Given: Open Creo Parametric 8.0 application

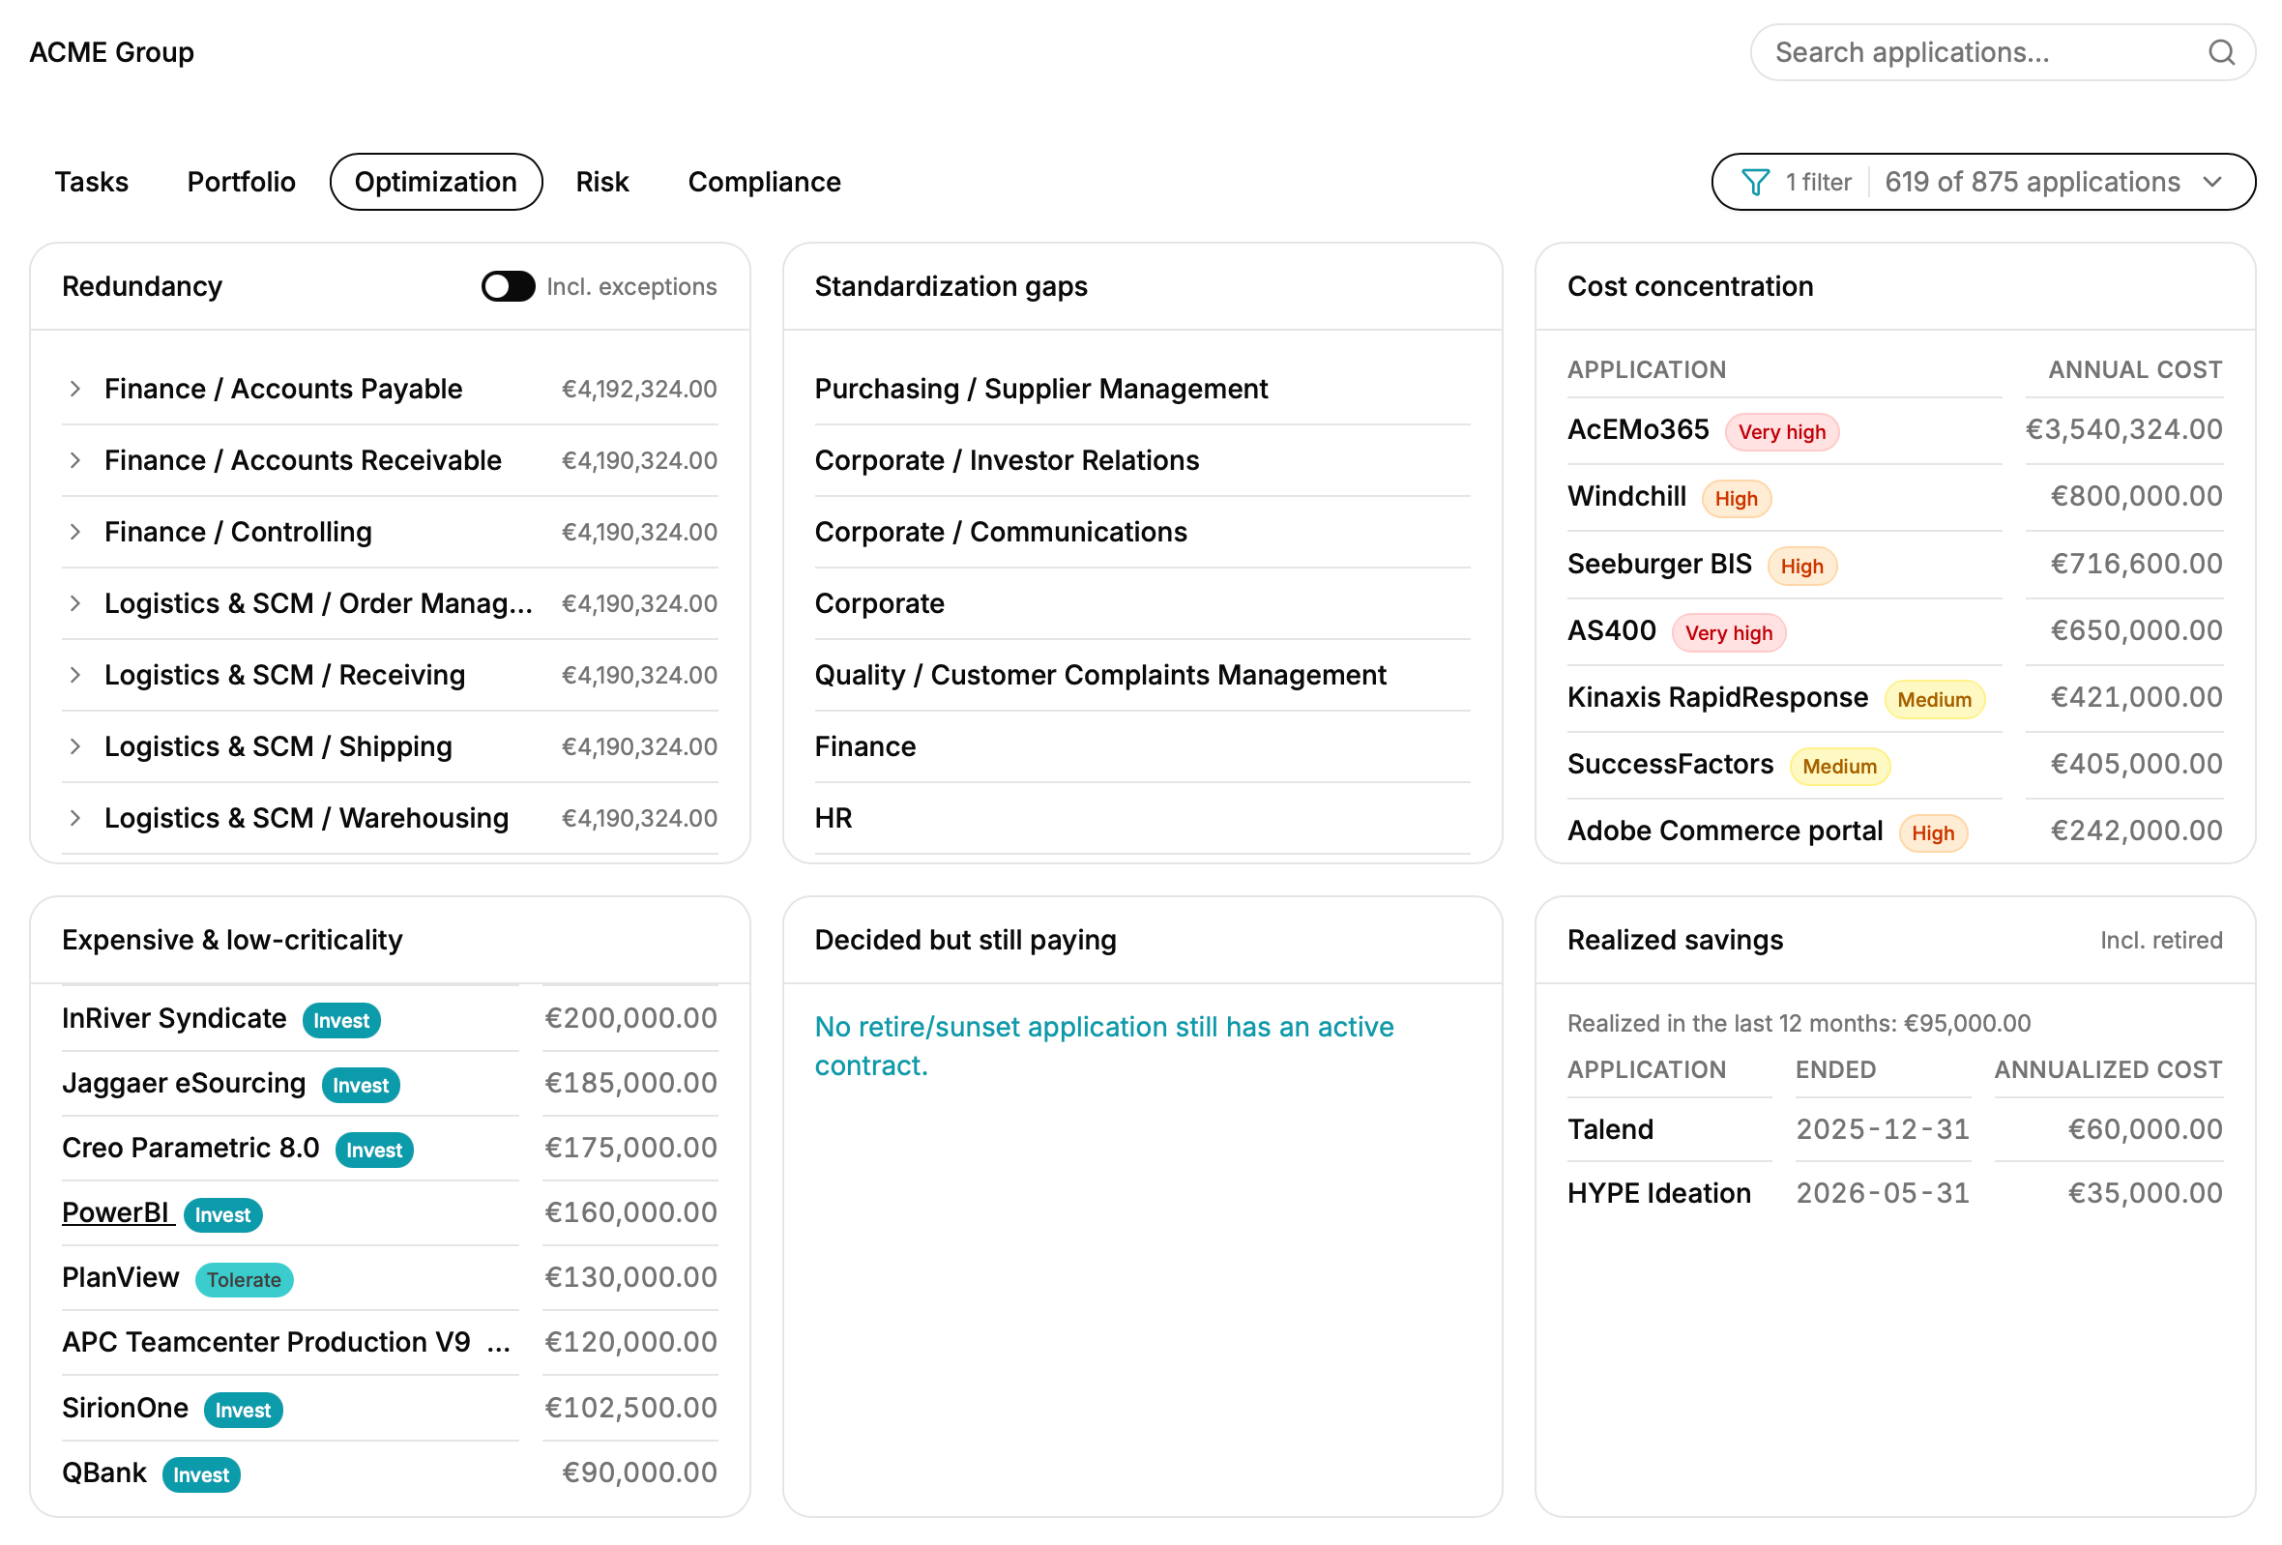Looking at the screenshot, I should click(190, 1149).
